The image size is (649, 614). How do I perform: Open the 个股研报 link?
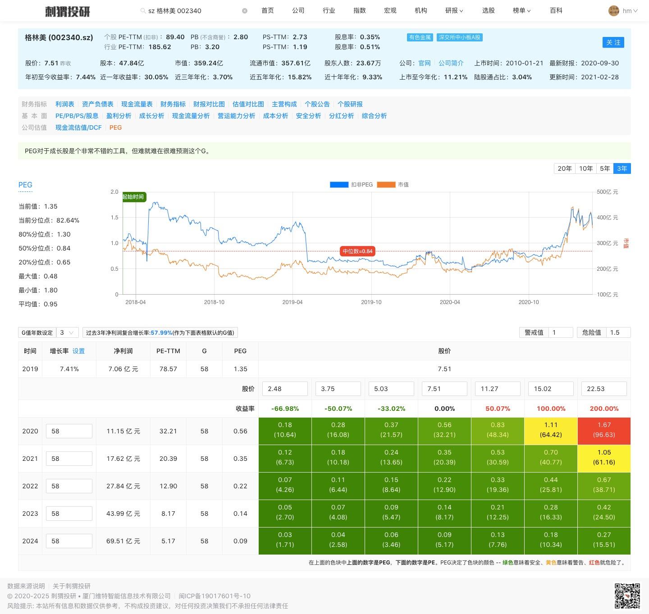pos(350,104)
